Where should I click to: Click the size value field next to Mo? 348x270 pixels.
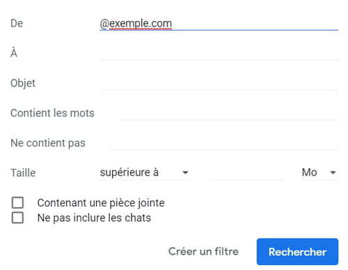(x=247, y=172)
